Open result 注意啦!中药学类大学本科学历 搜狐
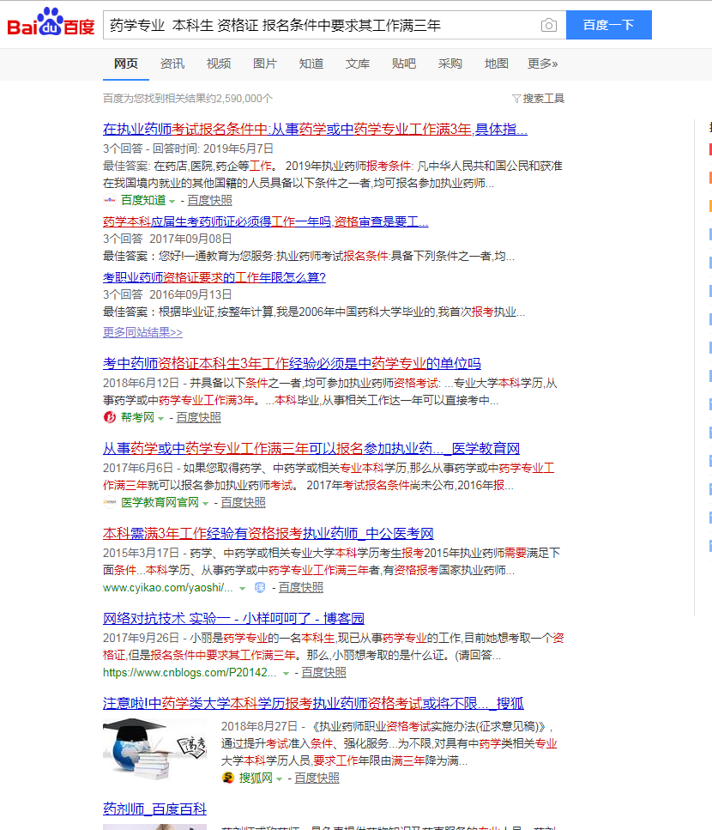 [313, 703]
